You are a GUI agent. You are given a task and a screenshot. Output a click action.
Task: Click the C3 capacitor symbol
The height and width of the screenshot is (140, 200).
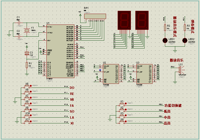click(x=27, y=54)
